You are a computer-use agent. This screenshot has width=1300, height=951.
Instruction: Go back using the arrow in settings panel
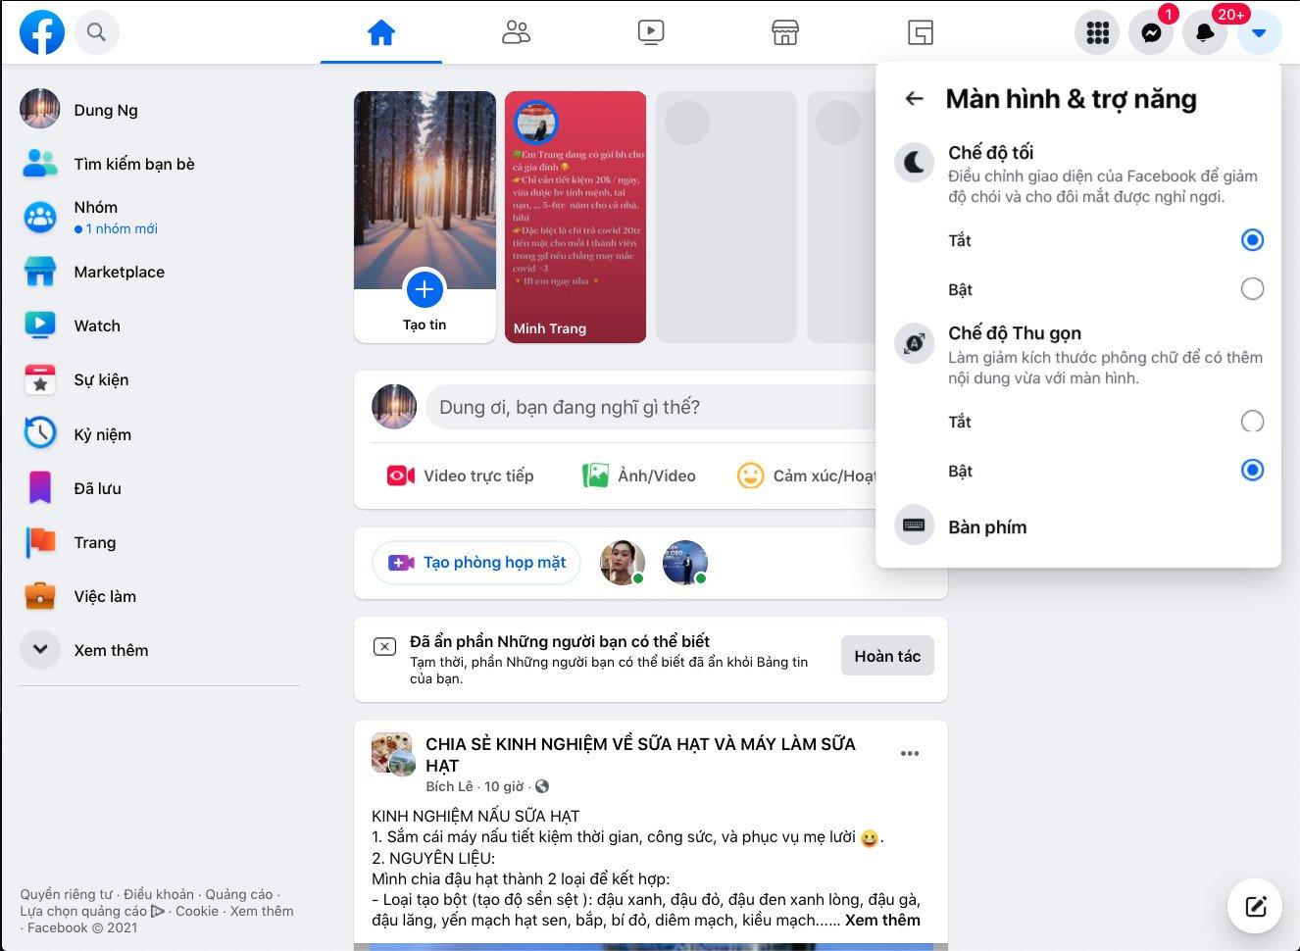[x=914, y=98]
